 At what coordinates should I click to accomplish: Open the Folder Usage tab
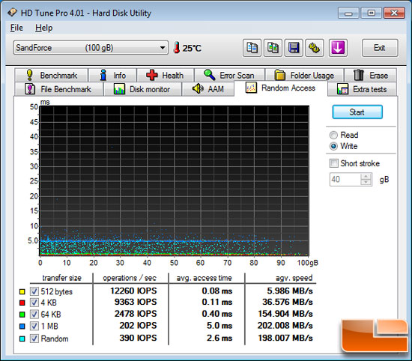coord(305,75)
